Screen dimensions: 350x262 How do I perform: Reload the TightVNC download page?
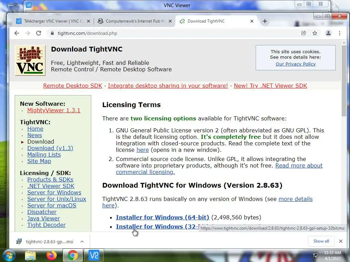pos(39,33)
